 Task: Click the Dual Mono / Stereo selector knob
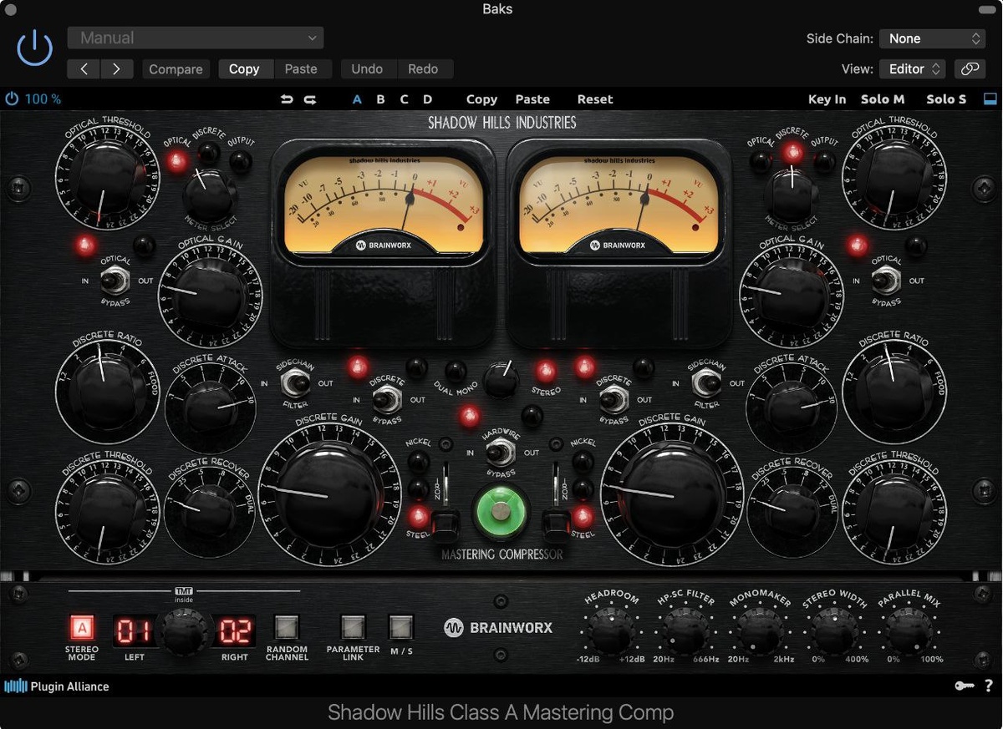coord(500,382)
